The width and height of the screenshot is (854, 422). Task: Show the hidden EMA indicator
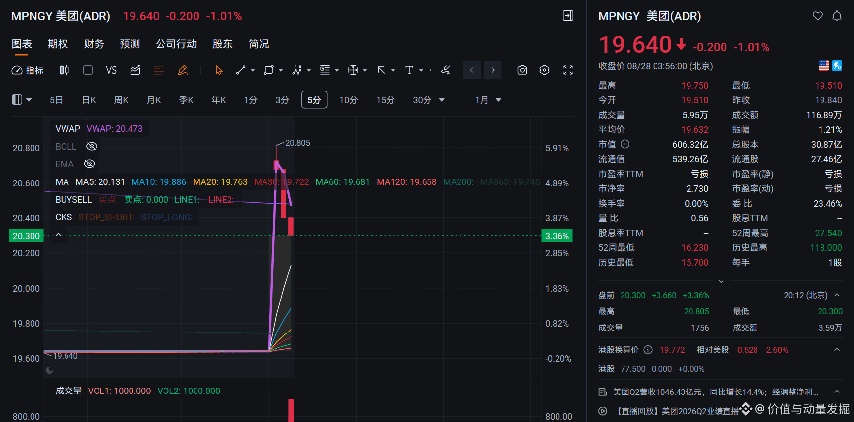tap(89, 164)
